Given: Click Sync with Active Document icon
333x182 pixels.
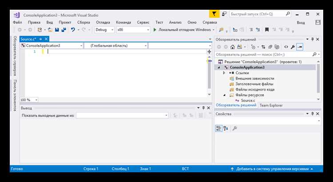Looking at the screenshot, I should (263, 47).
